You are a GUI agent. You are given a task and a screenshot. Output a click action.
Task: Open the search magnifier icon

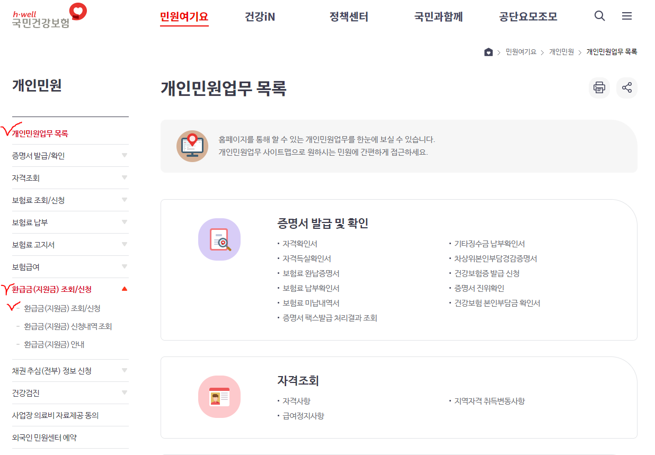tap(599, 16)
